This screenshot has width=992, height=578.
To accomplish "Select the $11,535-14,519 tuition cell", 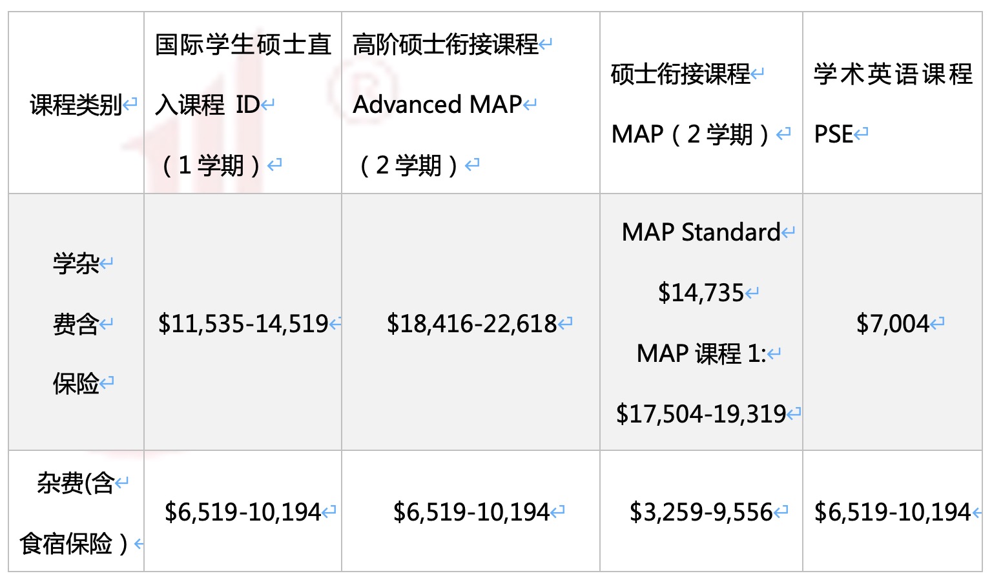I will tap(243, 324).
